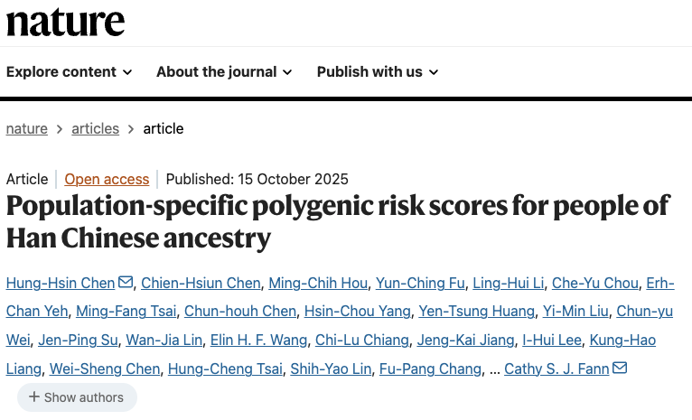Go to nature breadcrumb link

(27, 129)
